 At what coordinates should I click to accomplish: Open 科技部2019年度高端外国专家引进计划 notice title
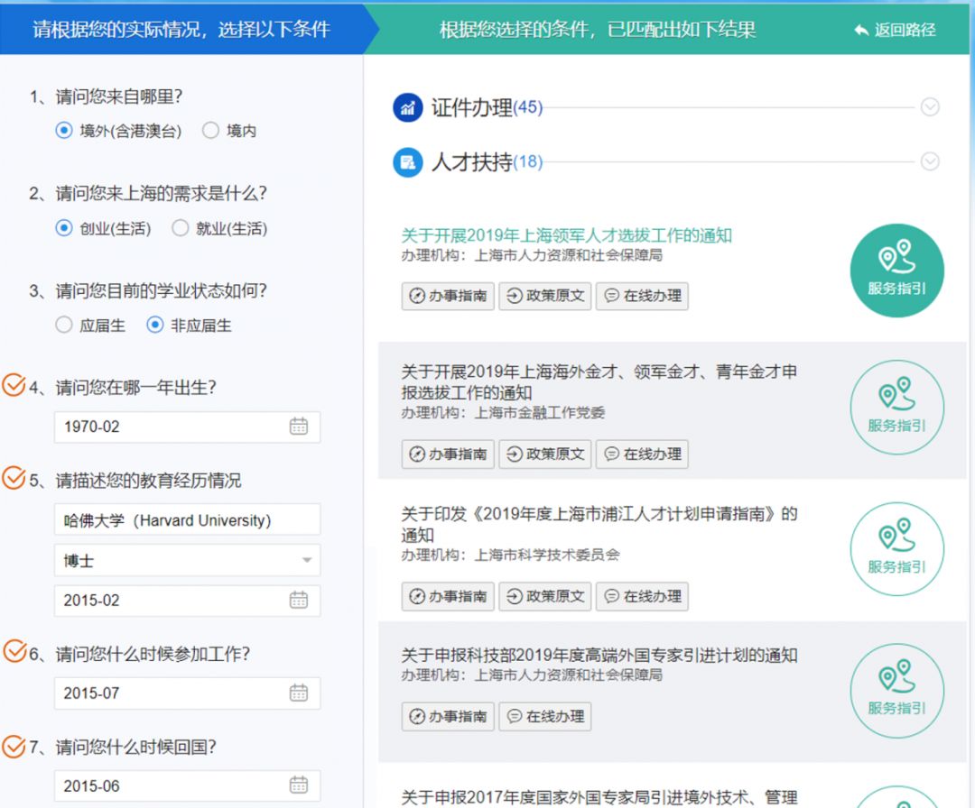click(599, 656)
